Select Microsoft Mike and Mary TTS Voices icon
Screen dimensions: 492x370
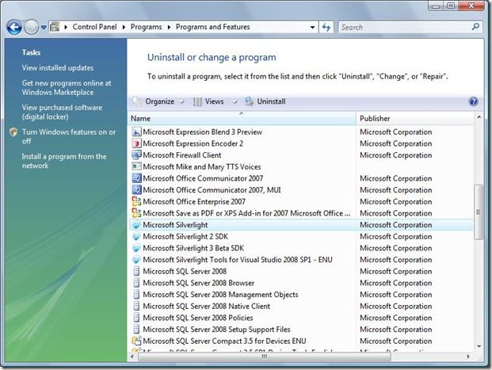coord(136,166)
